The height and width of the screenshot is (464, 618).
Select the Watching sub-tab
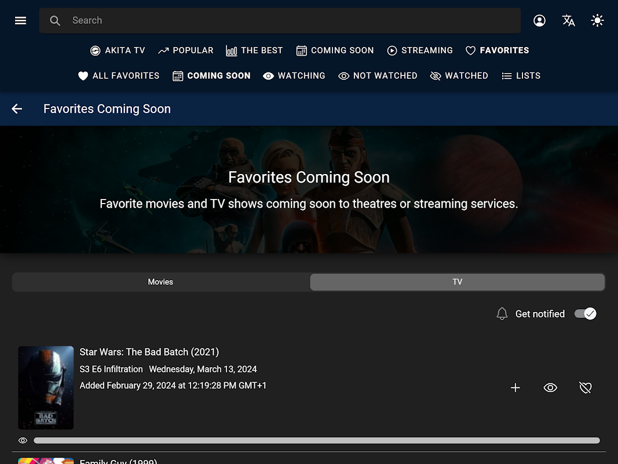click(294, 76)
